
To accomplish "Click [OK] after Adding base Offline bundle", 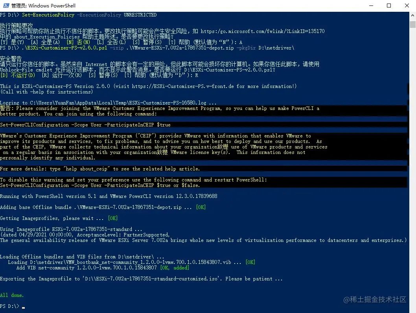I will click(x=201, y=207).
